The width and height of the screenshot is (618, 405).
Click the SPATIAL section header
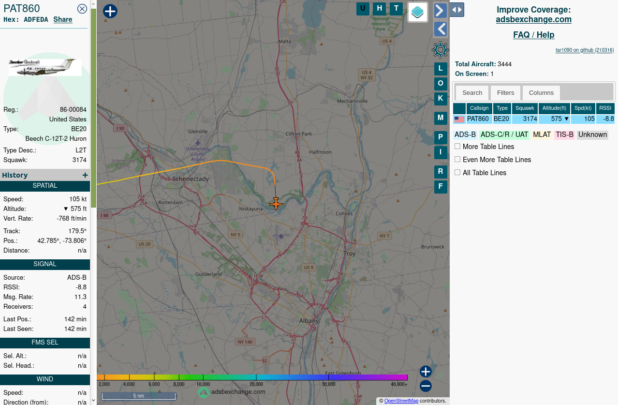tap(45, 186)
